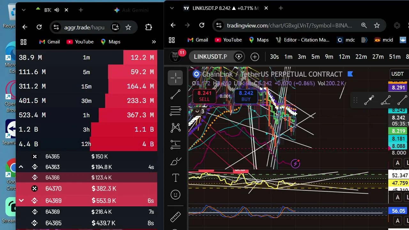Image resolution: width=409 pixels, height=230 pixels.
Task: Click the angle tool in floating toolbar
Action: [386, 100]
